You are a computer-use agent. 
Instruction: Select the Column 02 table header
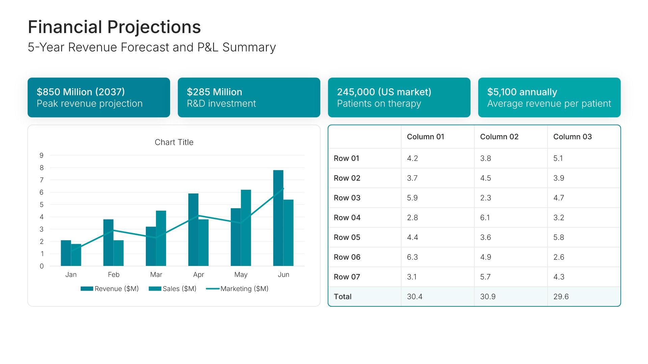pyautogui.click(x=499, y=136)
